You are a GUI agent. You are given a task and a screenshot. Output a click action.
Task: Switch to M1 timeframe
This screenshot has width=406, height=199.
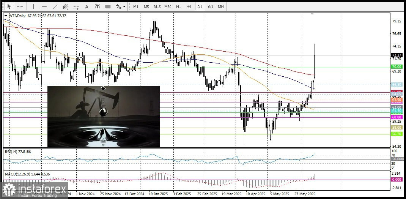point(136,6)
